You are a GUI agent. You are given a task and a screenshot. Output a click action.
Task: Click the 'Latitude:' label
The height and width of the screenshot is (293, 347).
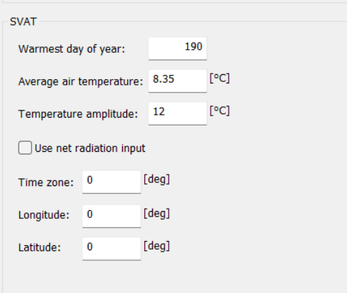pos(40,247)
